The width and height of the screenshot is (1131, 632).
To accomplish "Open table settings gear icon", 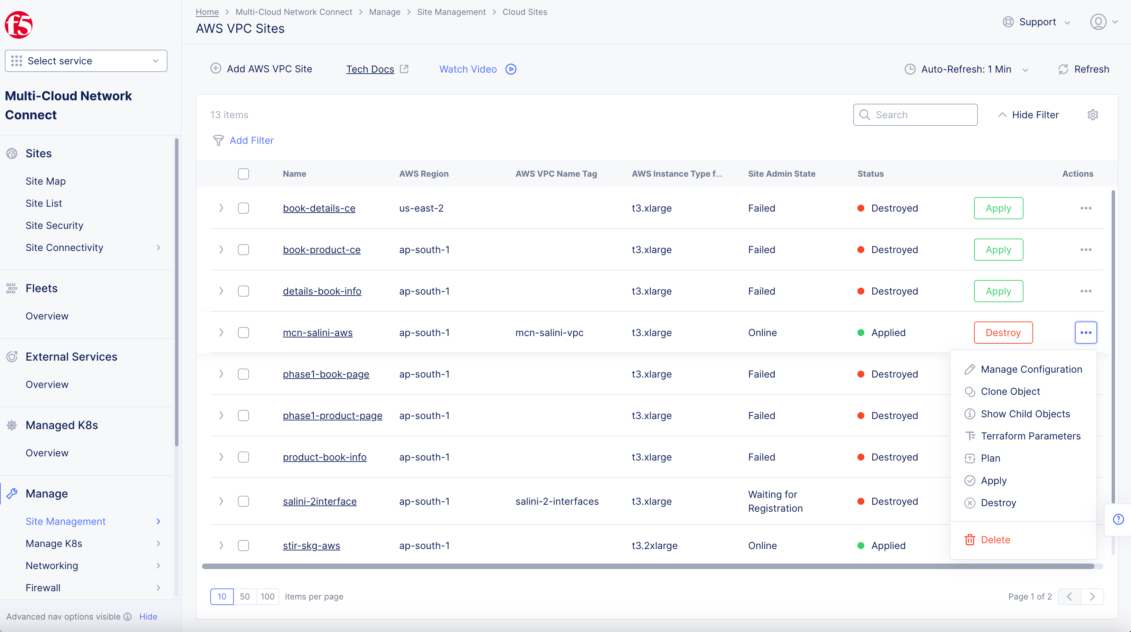I will pos(1093,115).
